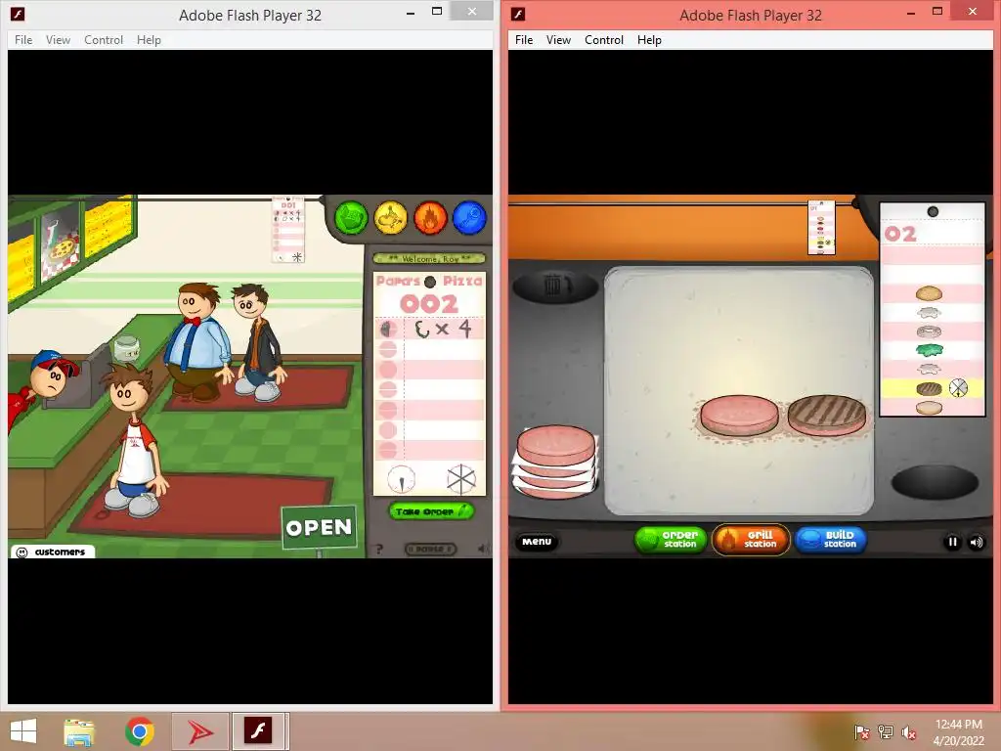
Task: Open View menu in left Flash Player
Action: click(58, 39)
